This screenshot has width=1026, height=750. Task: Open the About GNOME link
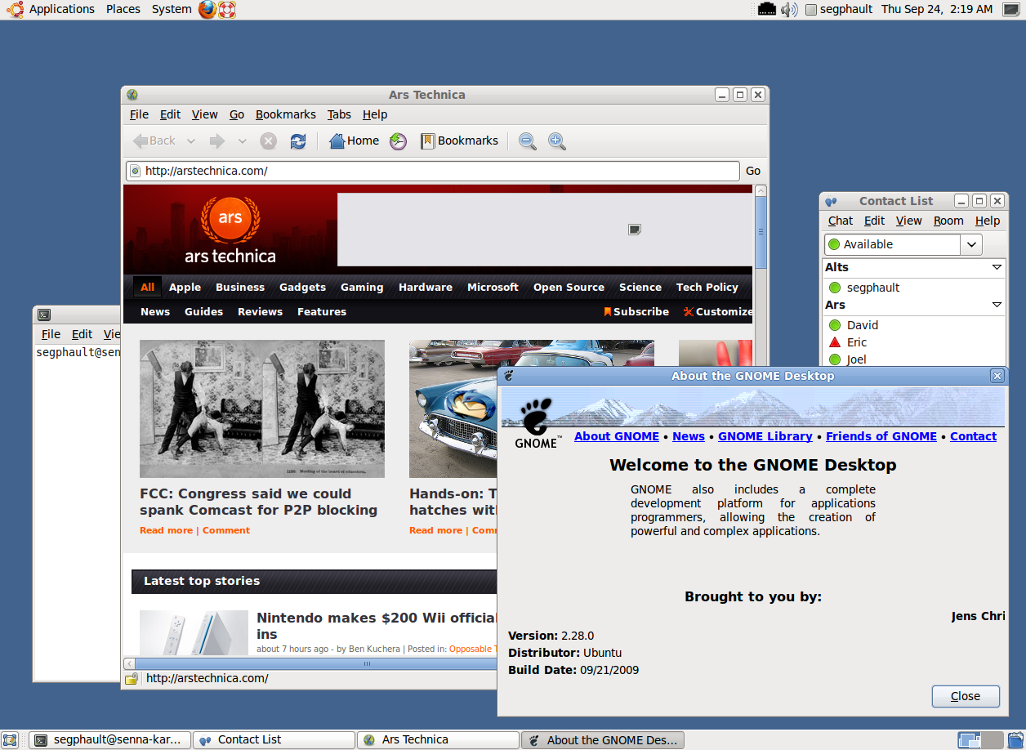[x=617, y=436]
